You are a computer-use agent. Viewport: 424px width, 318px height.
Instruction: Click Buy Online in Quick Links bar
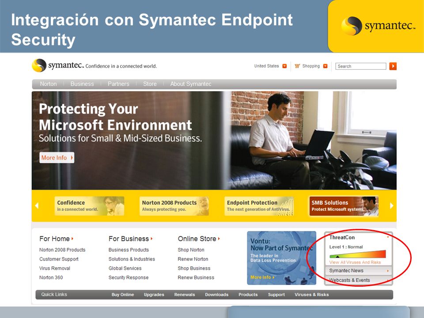(123, 295)
